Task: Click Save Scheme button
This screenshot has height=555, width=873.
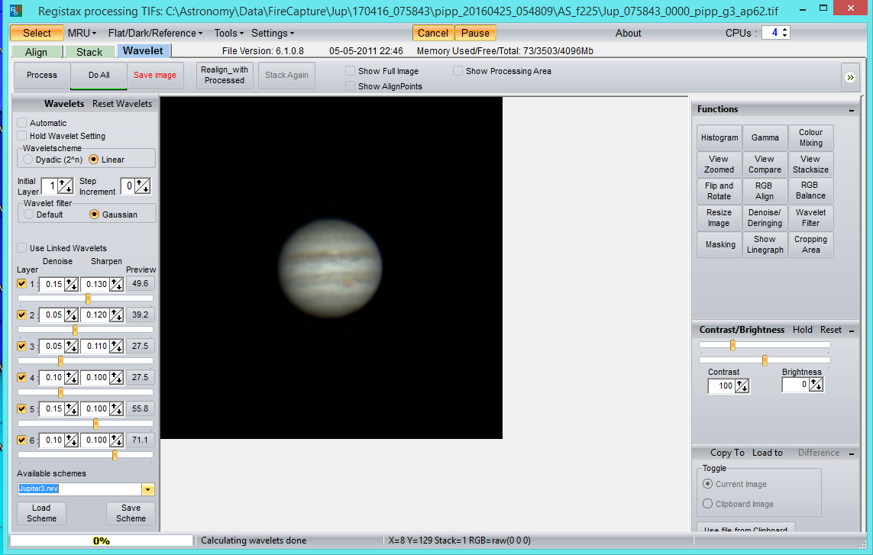Action: pos(131,513)
